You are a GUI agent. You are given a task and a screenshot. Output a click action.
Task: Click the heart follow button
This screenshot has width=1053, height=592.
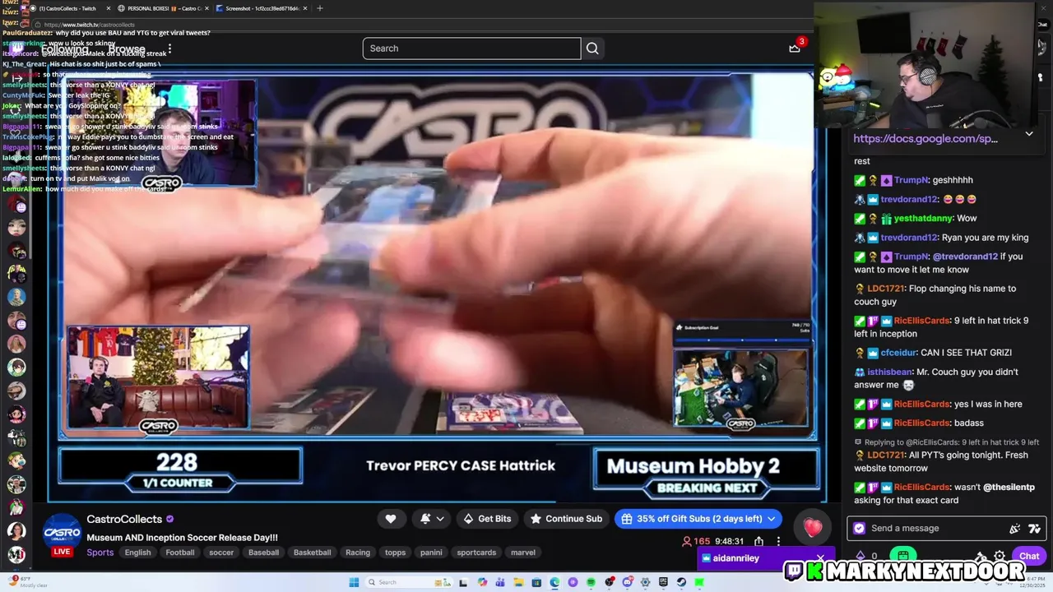pyautogui.click(x=391, y=519)
